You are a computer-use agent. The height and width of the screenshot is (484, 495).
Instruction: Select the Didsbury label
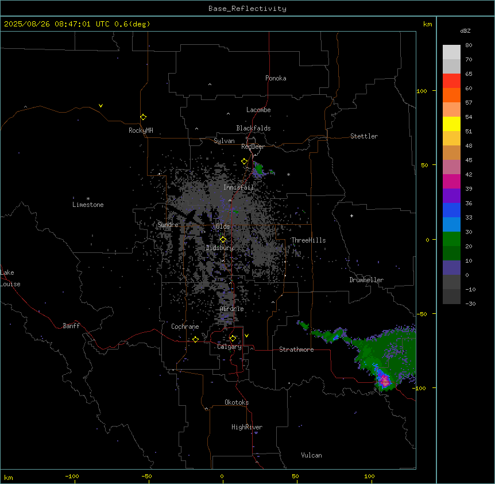(x=220, y=248)
